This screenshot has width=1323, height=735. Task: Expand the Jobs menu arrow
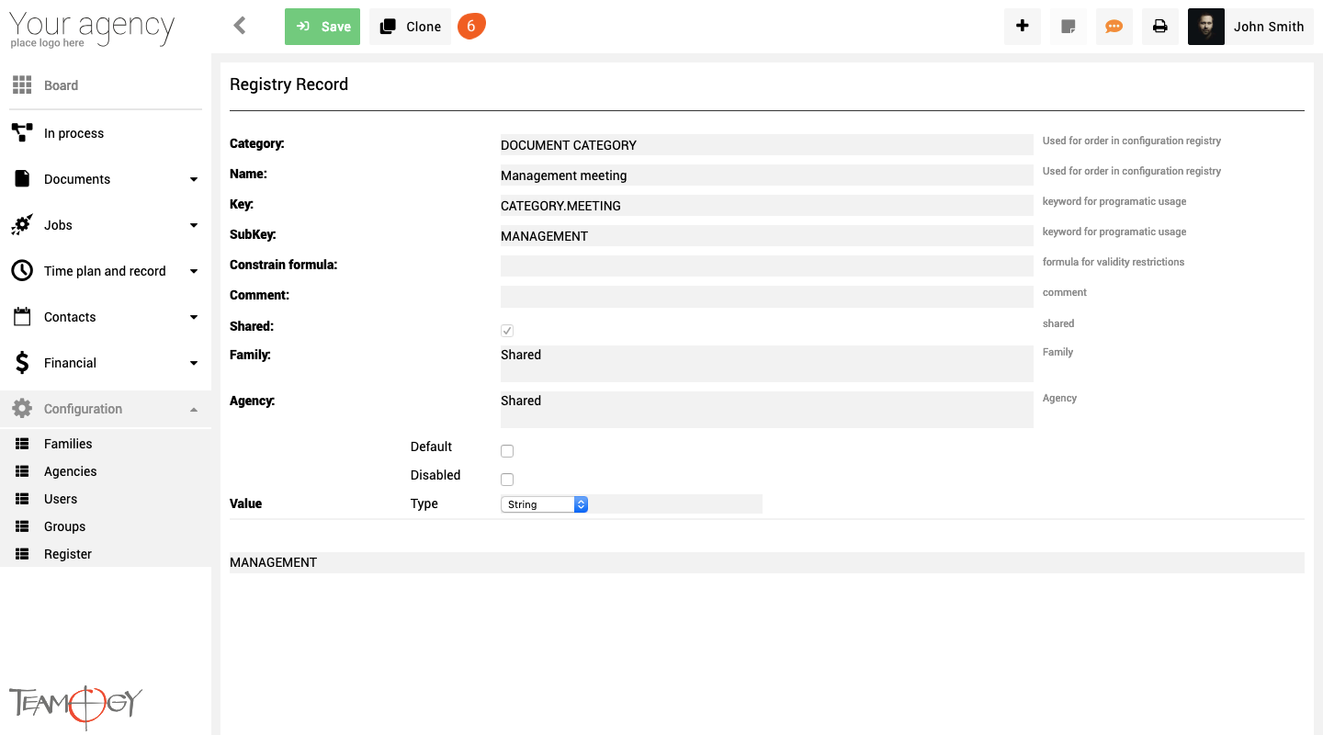click(x=194, y=225)
